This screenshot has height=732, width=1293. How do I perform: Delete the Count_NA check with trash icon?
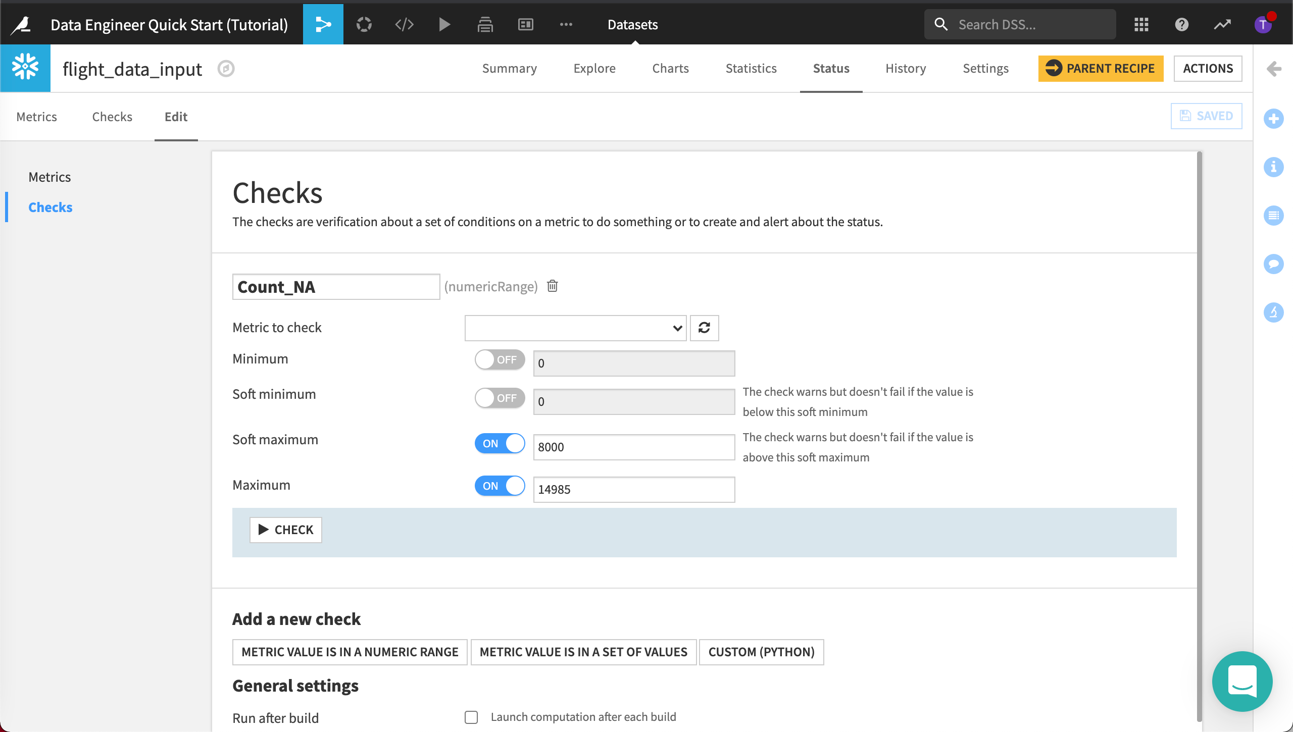[x=553, y=286]
